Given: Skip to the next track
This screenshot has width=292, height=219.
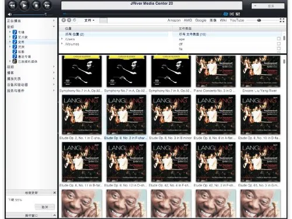Looking at the screenshot, I should pyautogui.click(x=47, y=5).
